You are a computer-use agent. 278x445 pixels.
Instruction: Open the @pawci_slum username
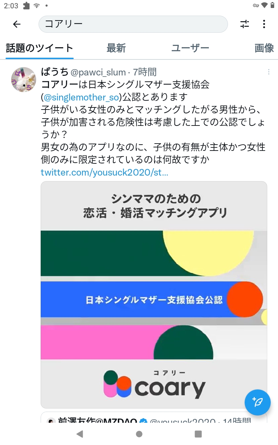pyautogui.click(x=98, y=72)
